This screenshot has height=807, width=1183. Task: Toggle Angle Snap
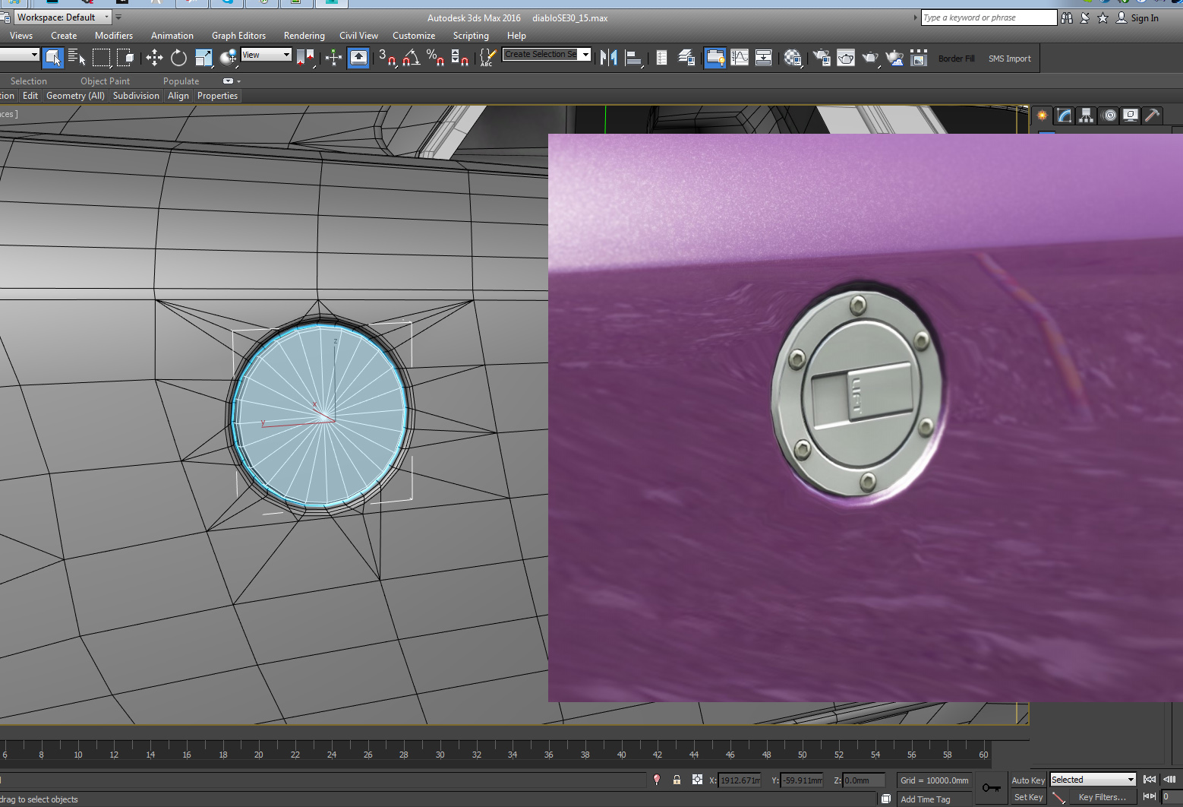point(412,58)
